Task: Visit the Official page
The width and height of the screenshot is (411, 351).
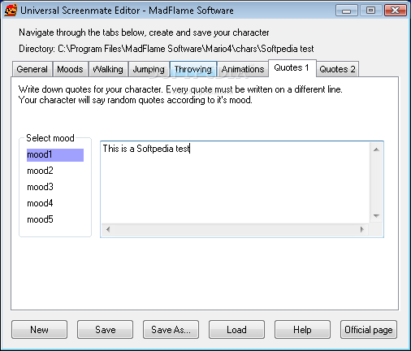Action: click(x=369, y=330)
